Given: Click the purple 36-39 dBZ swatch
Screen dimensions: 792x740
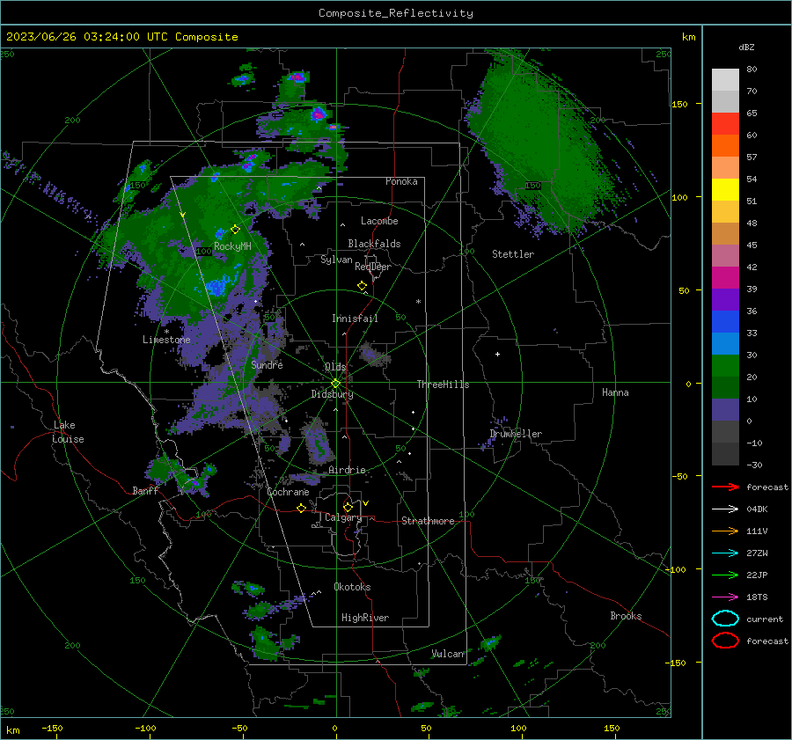Looking at the screenshot, I should (x=725, y=300).
